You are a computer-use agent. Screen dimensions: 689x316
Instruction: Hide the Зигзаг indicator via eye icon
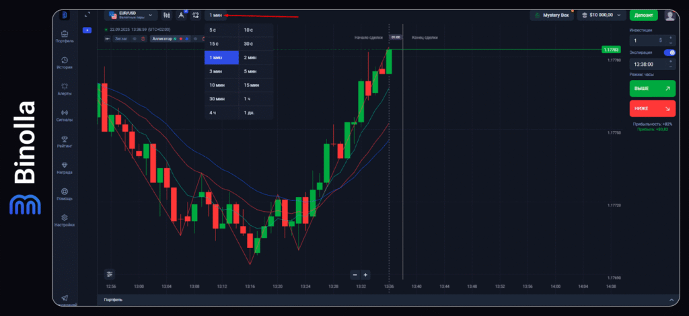(134, 39)
